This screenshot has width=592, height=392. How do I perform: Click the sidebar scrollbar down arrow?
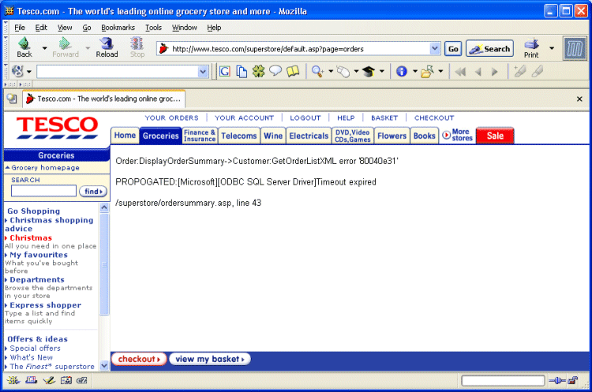click(104, 366)
